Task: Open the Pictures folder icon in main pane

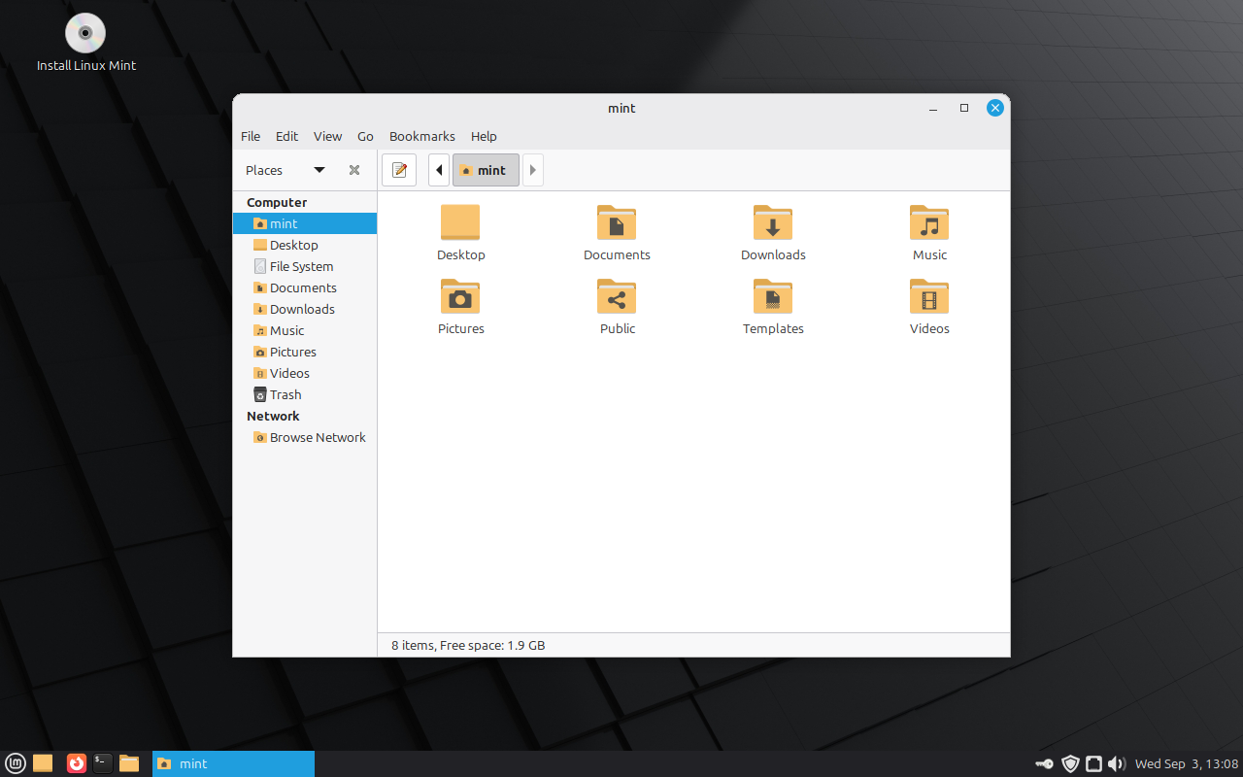Action: 460,296
